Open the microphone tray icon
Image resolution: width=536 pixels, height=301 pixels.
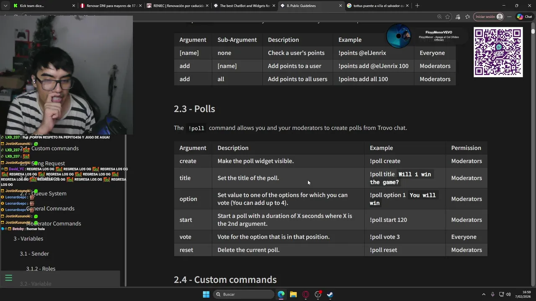492,294
